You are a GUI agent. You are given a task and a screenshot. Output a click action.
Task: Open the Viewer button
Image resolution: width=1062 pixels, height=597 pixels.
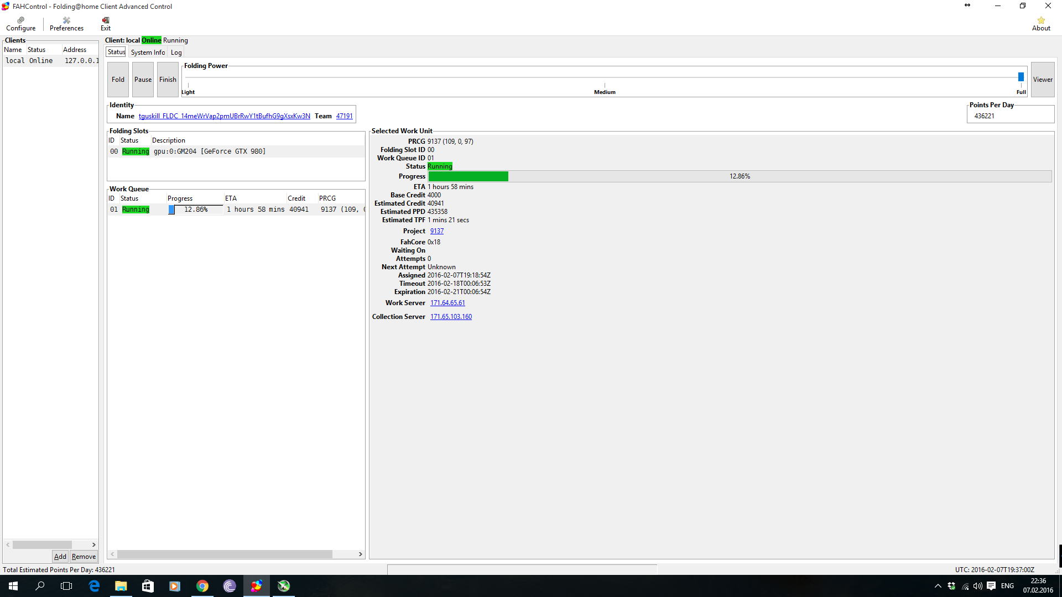pos(1042,80)
